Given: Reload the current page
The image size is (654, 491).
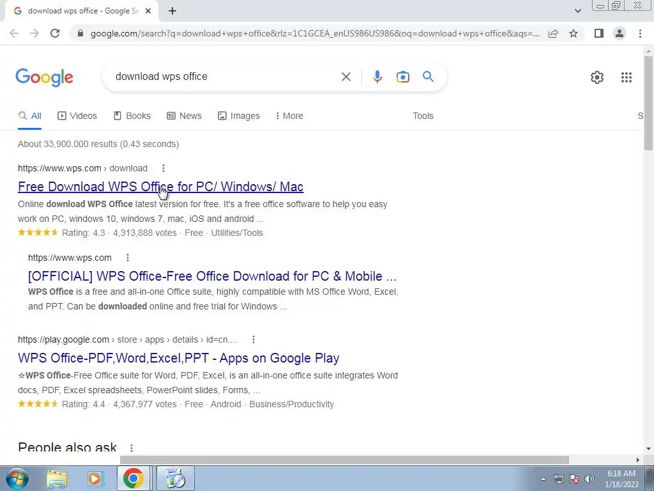Looking at the screenshot, I should (55, 33).
